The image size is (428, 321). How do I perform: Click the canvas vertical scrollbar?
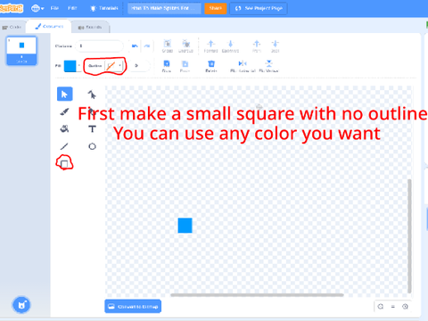(x=409, y=236)
